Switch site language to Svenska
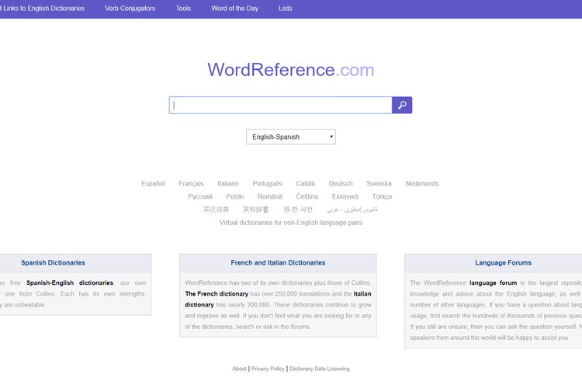Image resolution: width=582 pixels, height=388 pixels. pyautogui.click(x=379, y=183)
